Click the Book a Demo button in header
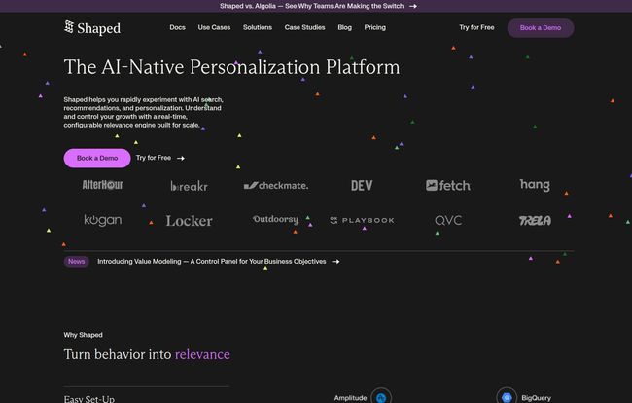632x403 pixels. point(541,28)
